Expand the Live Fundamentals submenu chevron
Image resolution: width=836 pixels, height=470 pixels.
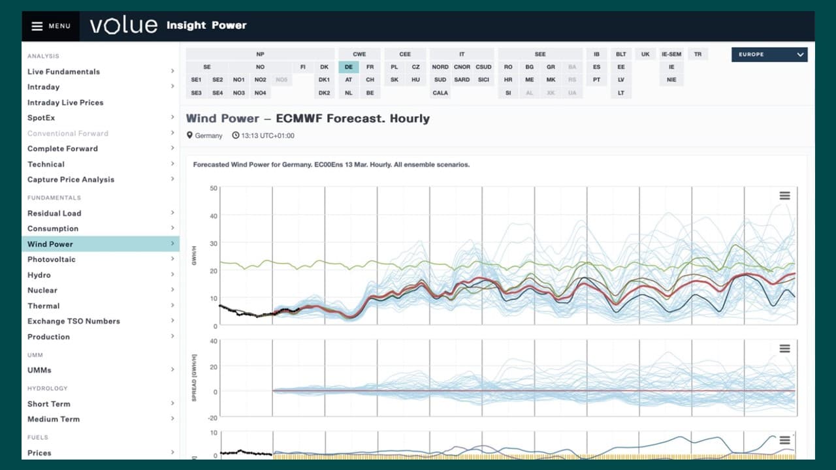coord(172,71)
